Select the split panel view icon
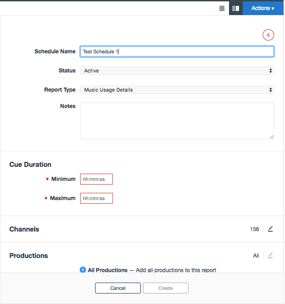 pos(236,8)
